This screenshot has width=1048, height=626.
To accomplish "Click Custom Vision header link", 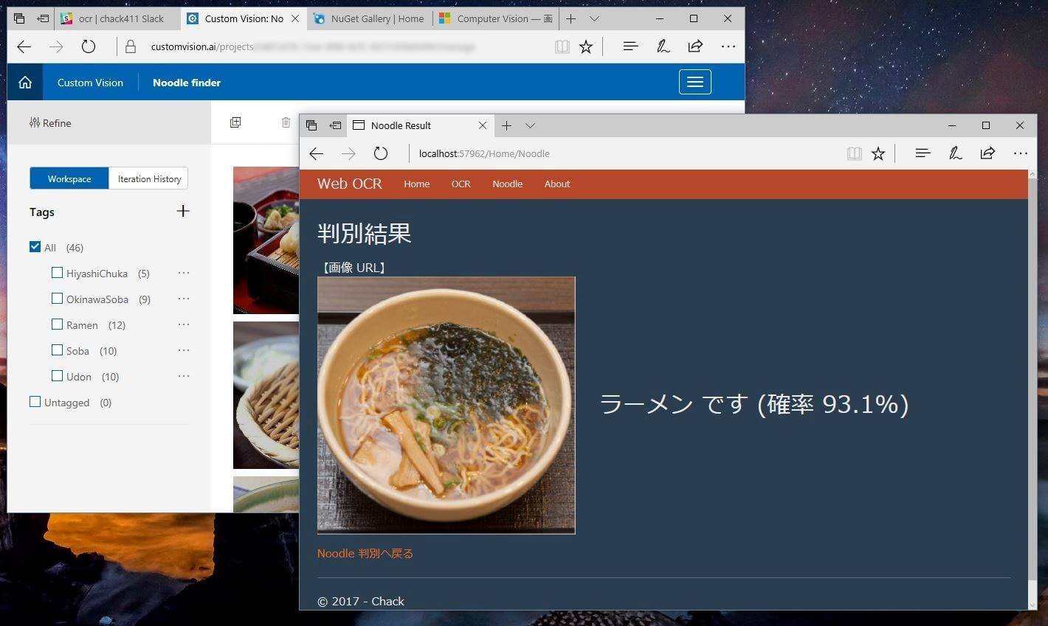I will pyautogui.click(x=90, y=83).
